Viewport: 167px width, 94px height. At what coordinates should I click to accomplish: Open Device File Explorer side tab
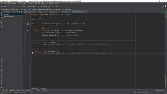tap(166, 82)
